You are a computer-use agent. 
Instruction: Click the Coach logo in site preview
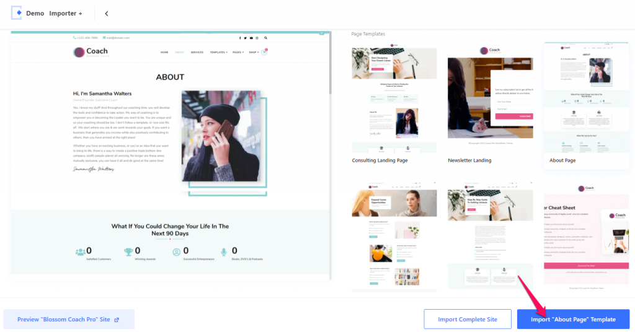[91, 52]
